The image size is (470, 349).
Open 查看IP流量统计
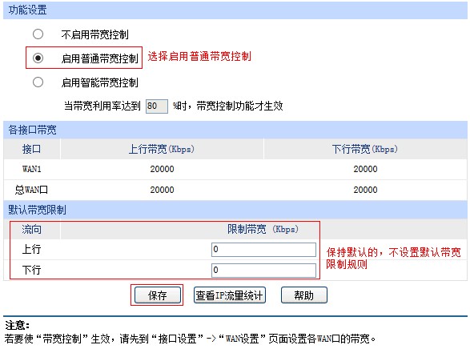230,295
